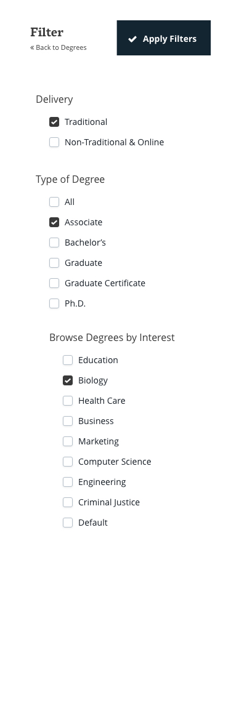The image size is (231, 714).
Task: Check the Bachelor's degree option
Action: (x=54, y=243)
